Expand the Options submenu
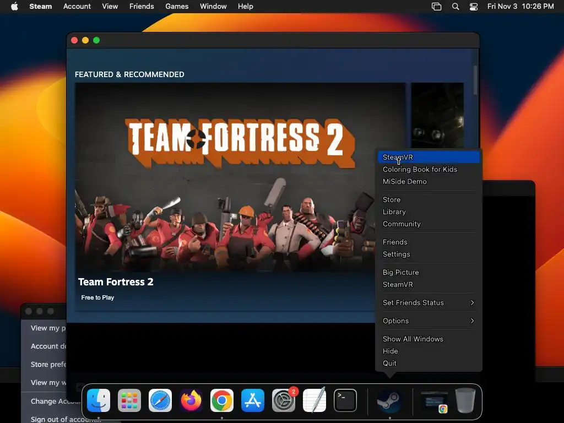Viewport: 564px width, 423px height. tap(429, 321)
